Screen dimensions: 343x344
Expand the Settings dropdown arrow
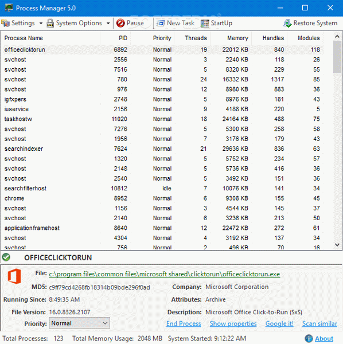pos(41,24)
